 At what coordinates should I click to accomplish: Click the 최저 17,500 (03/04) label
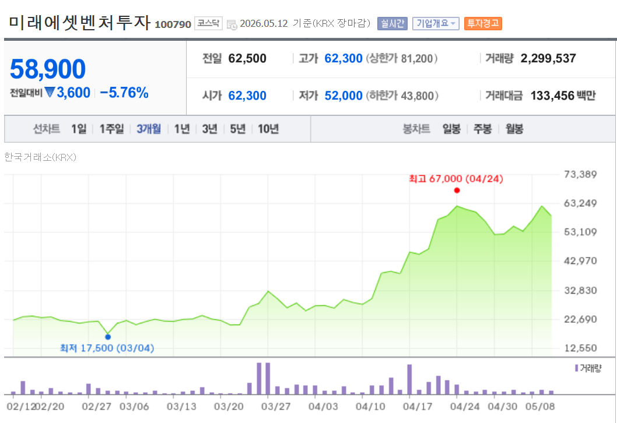coord(107,348)
